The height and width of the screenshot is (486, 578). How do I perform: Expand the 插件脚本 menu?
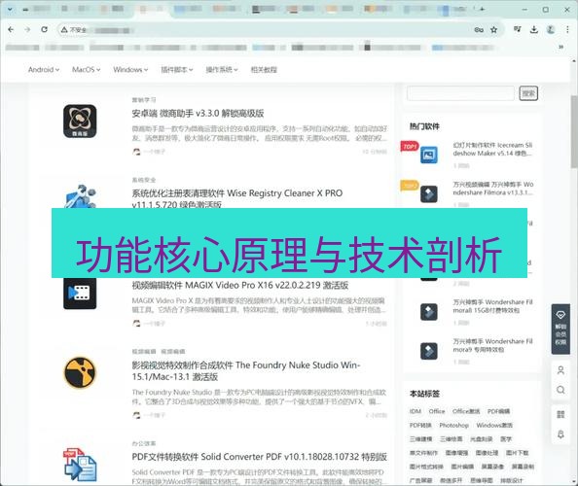[x=177, y=70]
